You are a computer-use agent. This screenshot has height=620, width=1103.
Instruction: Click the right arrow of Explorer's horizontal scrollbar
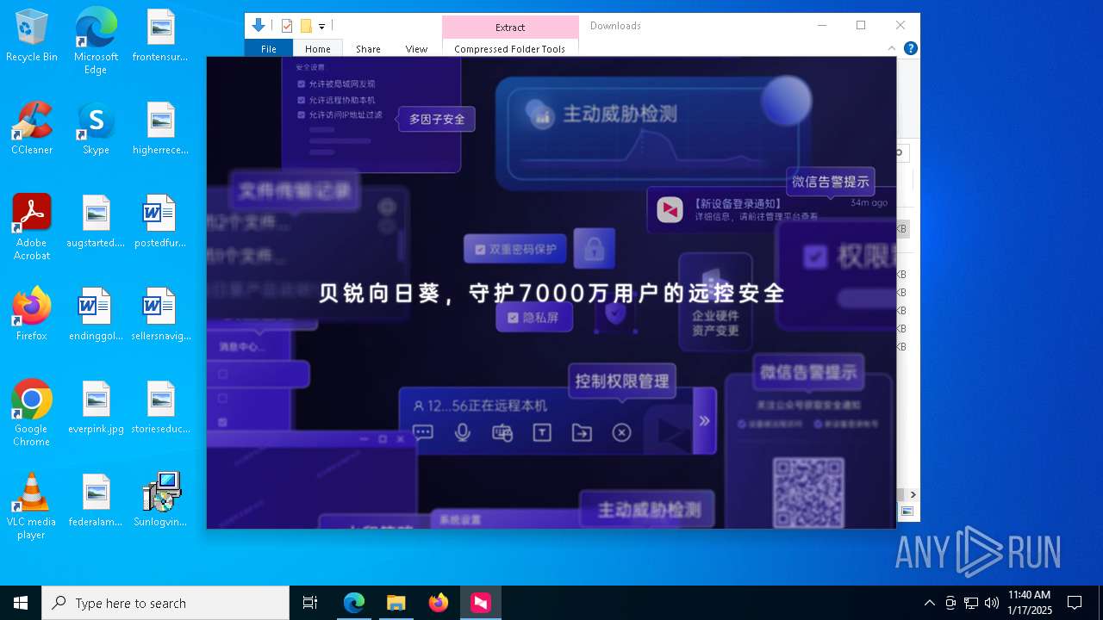click(x=913, y=495)
